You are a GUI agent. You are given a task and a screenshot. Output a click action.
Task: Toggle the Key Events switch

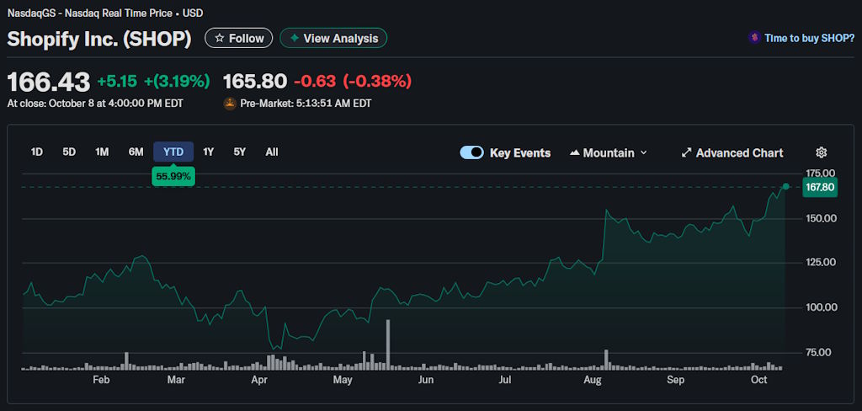click(471, 152)
